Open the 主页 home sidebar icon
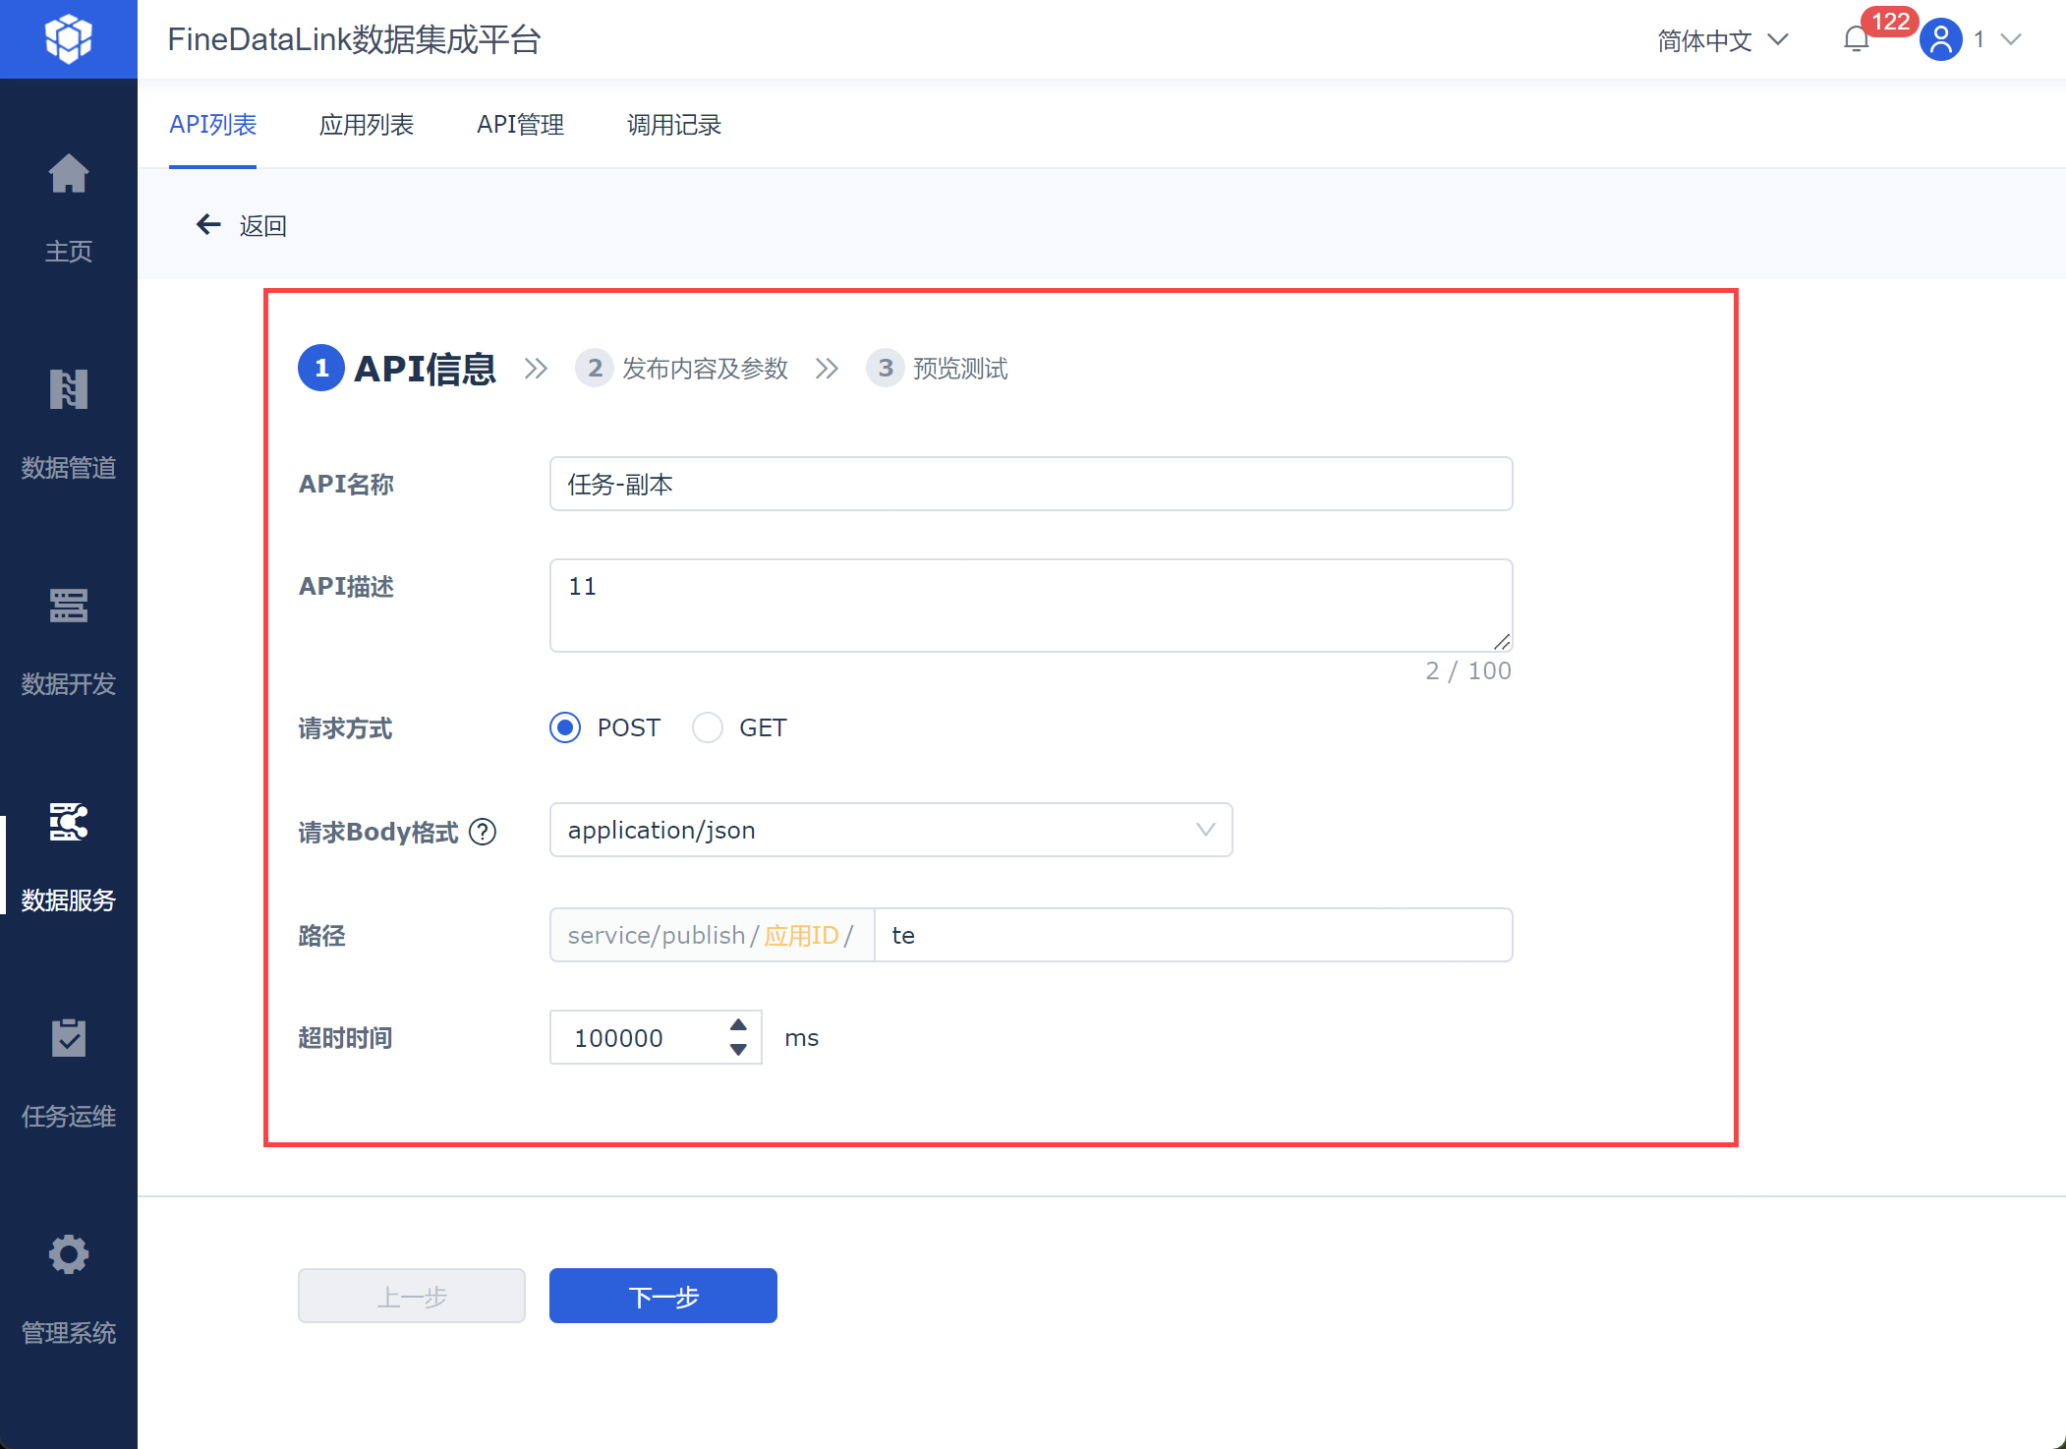 pyautogui.click(x=68, y=176)
